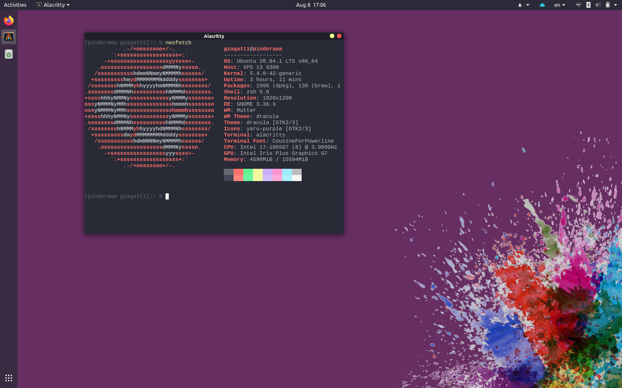Click the Trash/Recycle bin icon in dock
The image size is (622, 388).
[x=9, y=54]
